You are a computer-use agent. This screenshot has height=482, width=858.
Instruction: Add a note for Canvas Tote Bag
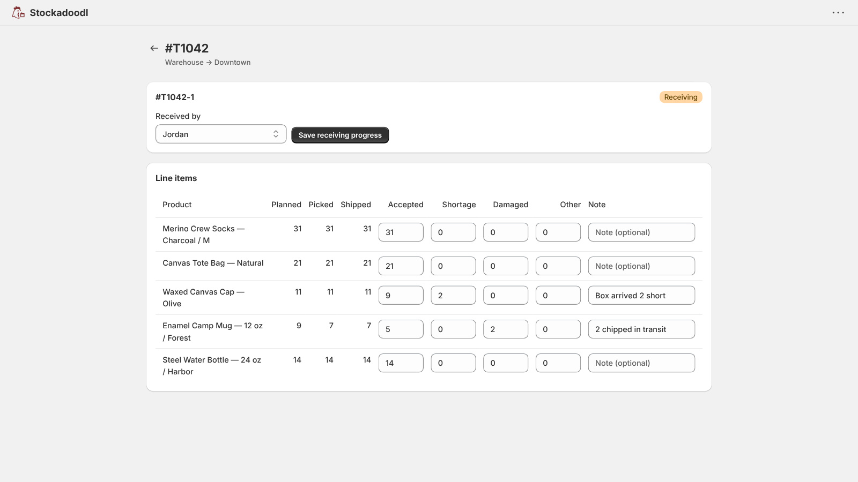pyautogui.click(x=641, y=266)
